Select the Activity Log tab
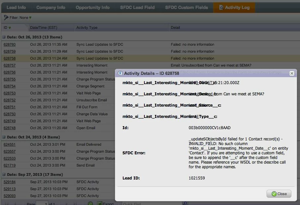This screenshot has width=300, height=205. 234,8
